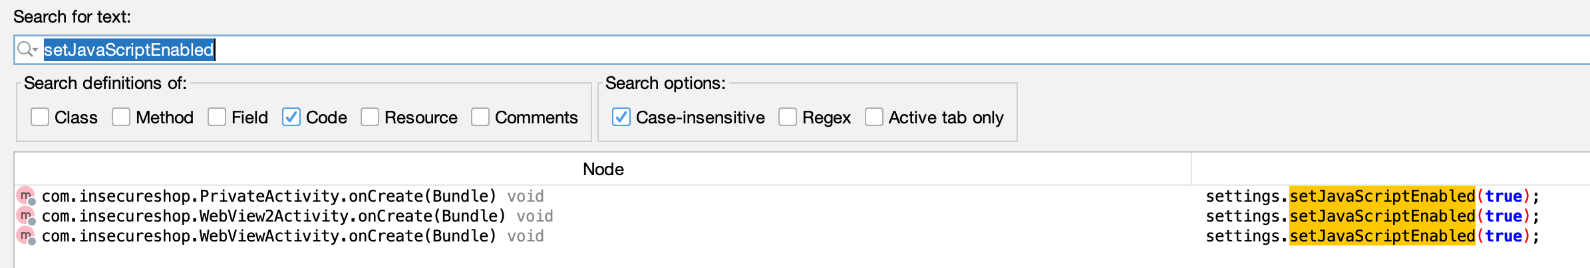Check the Comments search option
Viewport: 1590px width, 268px height.
pyautogui.click(x=480, y=117)
